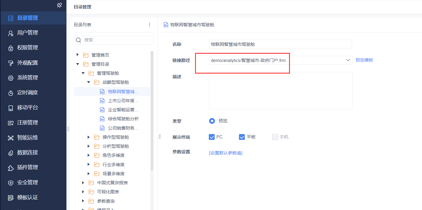Click the 设置默认参数值 link
This screenshot has width=422, height=210.
(226, 153)
